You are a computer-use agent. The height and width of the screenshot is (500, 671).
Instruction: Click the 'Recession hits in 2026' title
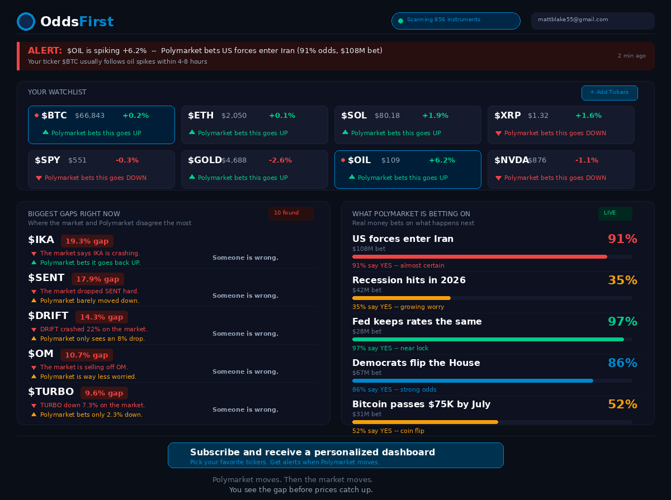click(409, 280)
